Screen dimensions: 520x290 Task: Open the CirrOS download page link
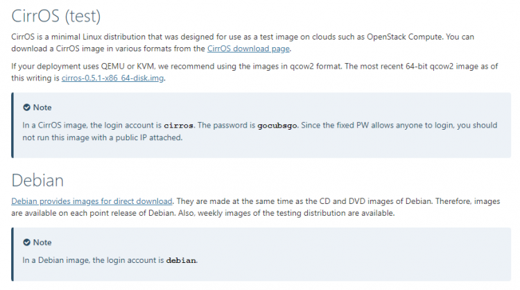tap(248, 49)
